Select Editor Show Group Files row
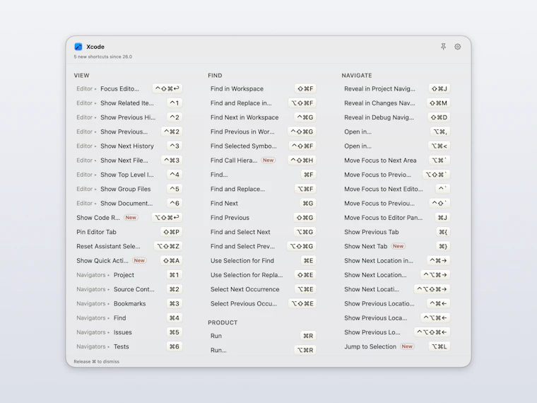This screenshot has width=537, height=403. [129, 189]
